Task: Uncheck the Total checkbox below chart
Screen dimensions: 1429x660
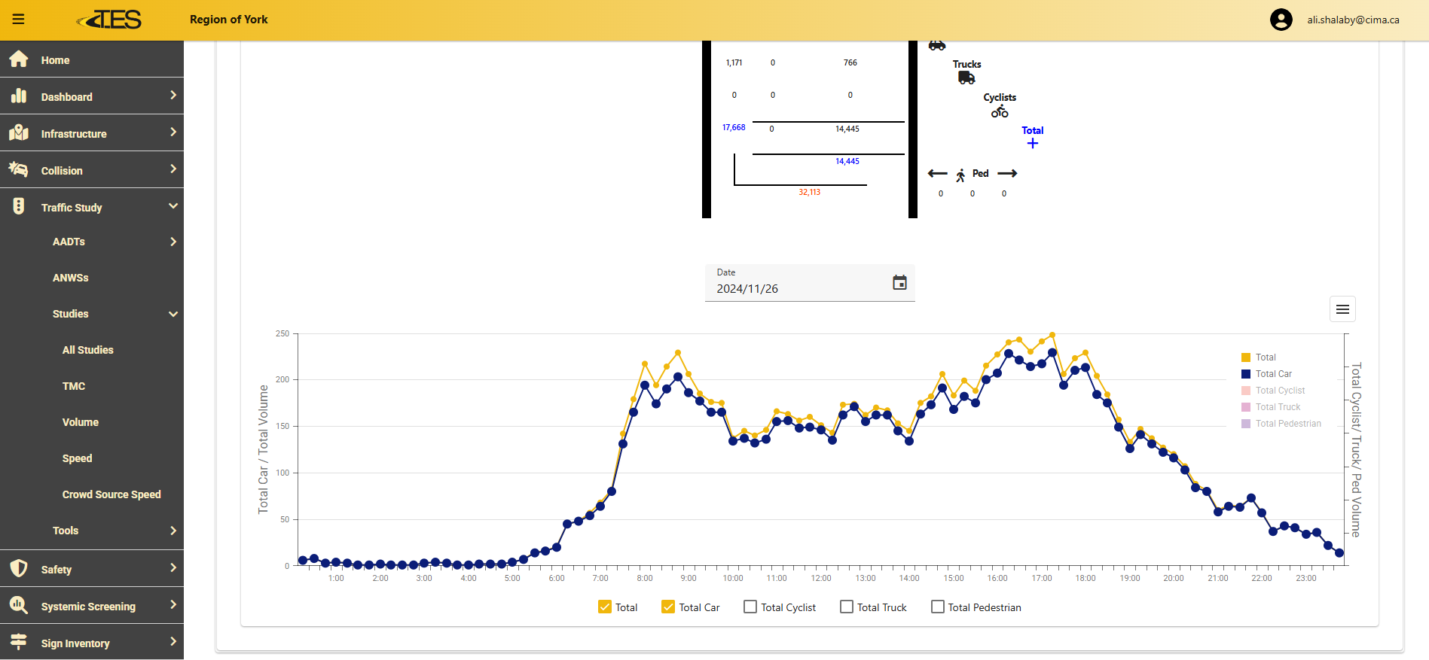Action: pyautogui.click(x=605, y=607)
